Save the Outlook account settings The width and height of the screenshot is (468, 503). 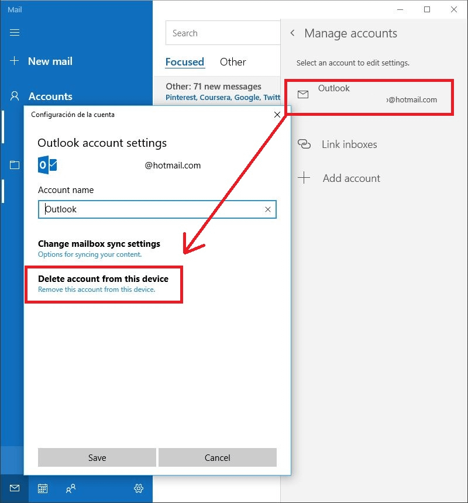97,457
